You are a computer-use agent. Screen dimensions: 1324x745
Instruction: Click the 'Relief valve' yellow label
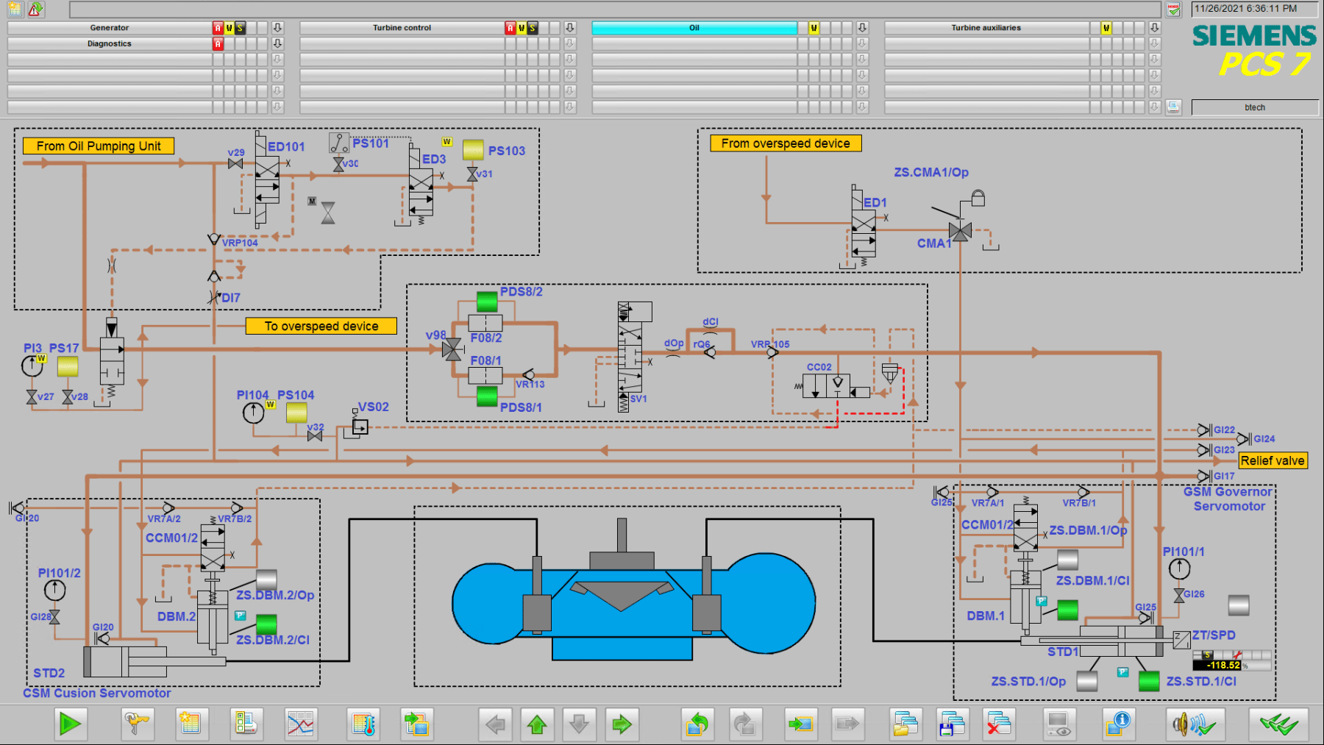coord(1273,460)
